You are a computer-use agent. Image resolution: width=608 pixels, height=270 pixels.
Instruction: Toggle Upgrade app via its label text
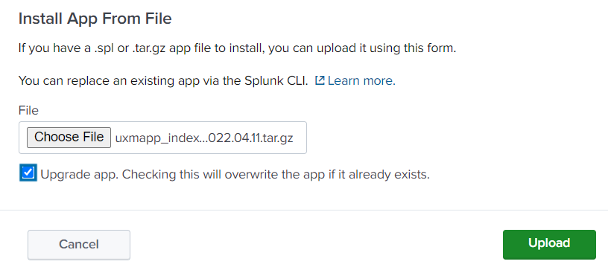(x=235, y=175)
